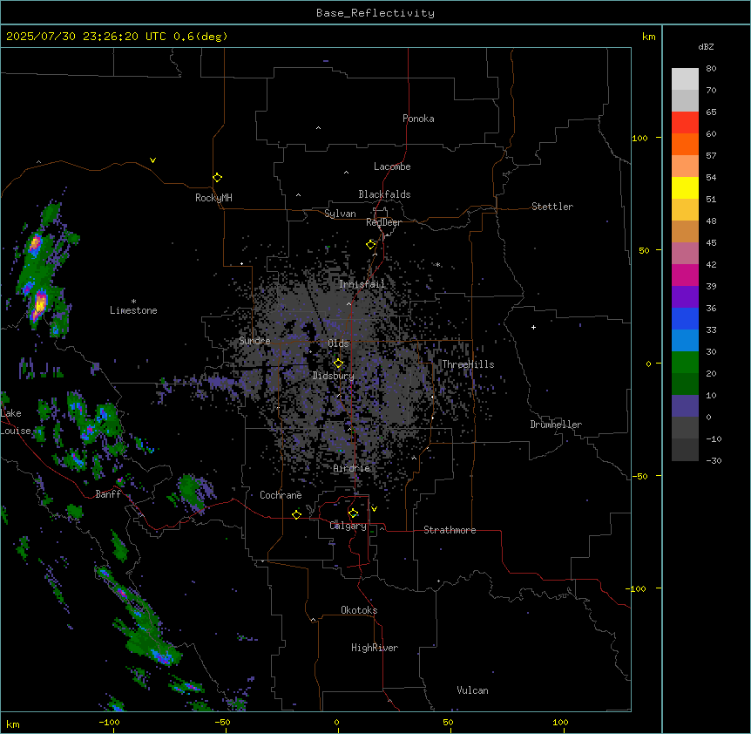Click the asterisk marker above Limestone
The image size is (751, 734).
click(133, 302)
